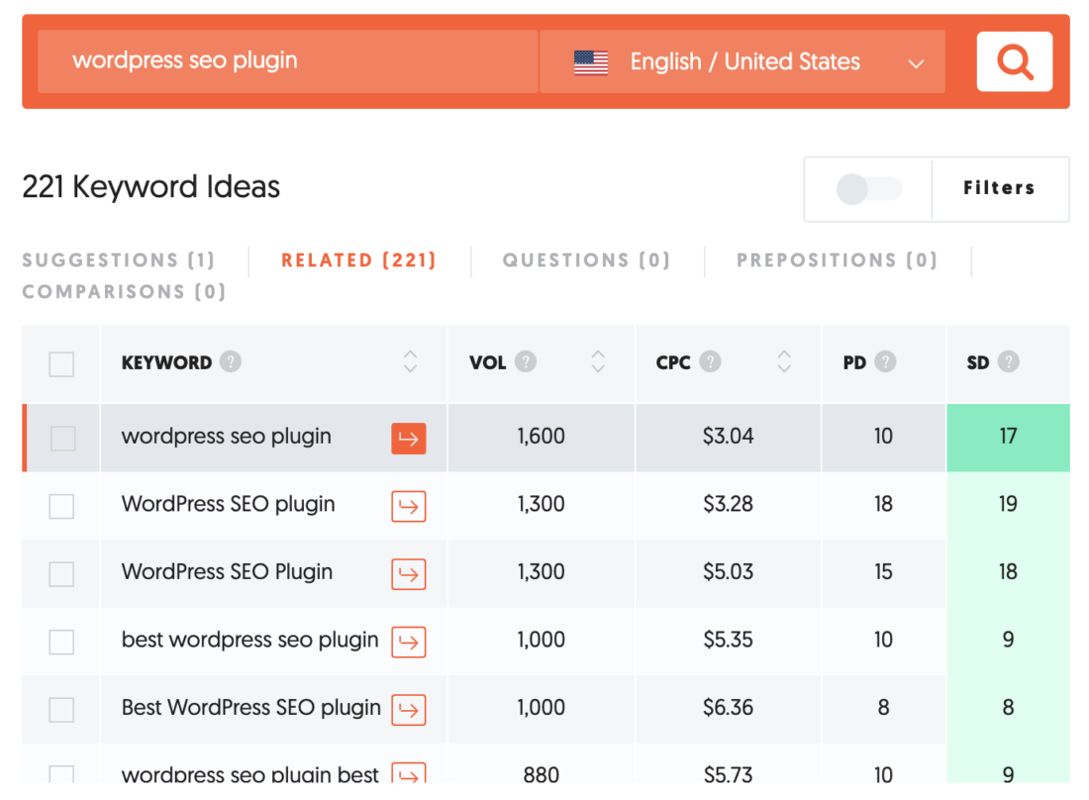Switch to the PREPOSITIONS (0) tab
Screen dimensions: 1089x800
(x=837, y=260)
